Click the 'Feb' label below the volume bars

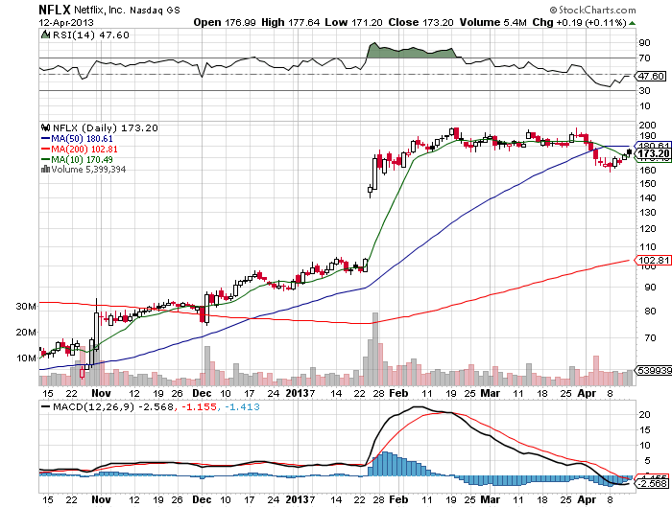pos(398,393)
